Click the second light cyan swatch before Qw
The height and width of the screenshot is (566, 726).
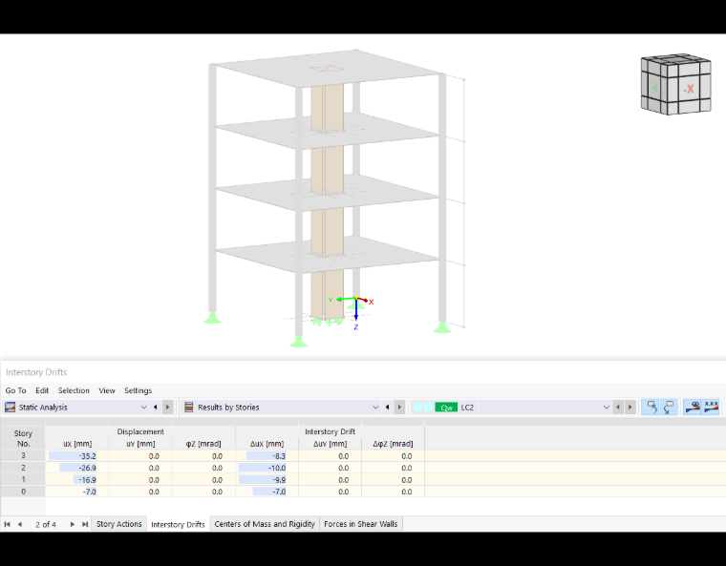[428, 408]
